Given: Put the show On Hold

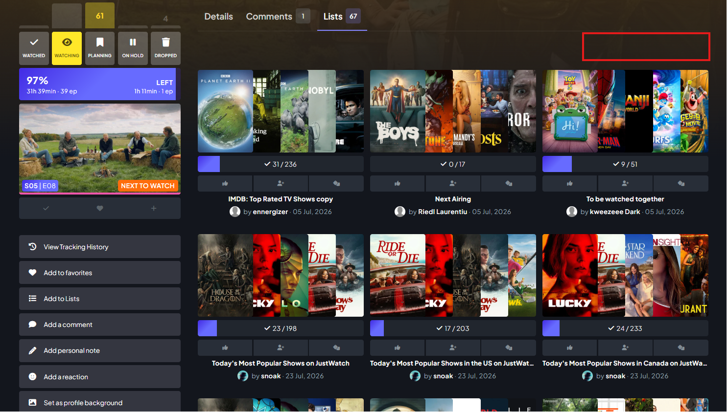Looking at the screenshot, I should coord(133,48).
